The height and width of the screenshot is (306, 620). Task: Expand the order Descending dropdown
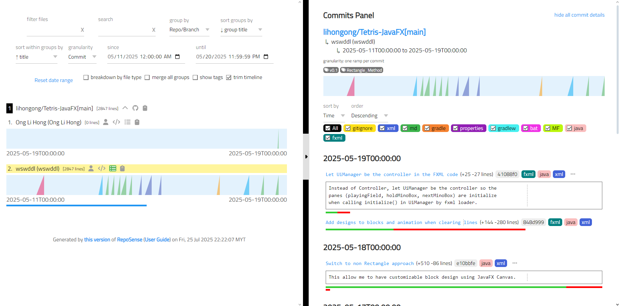(369, 116)
